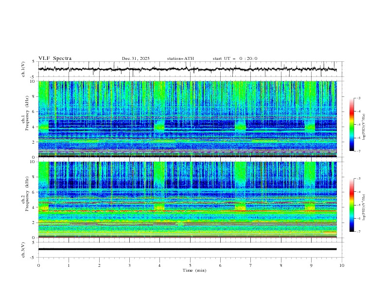Click the "ch.3(V)" axis label
Screen dimensions: 385x298
coord(23,250)
